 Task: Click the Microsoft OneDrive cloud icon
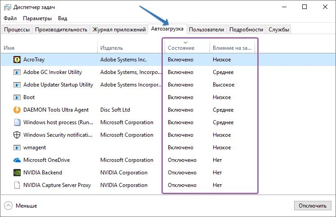point(17,160)
